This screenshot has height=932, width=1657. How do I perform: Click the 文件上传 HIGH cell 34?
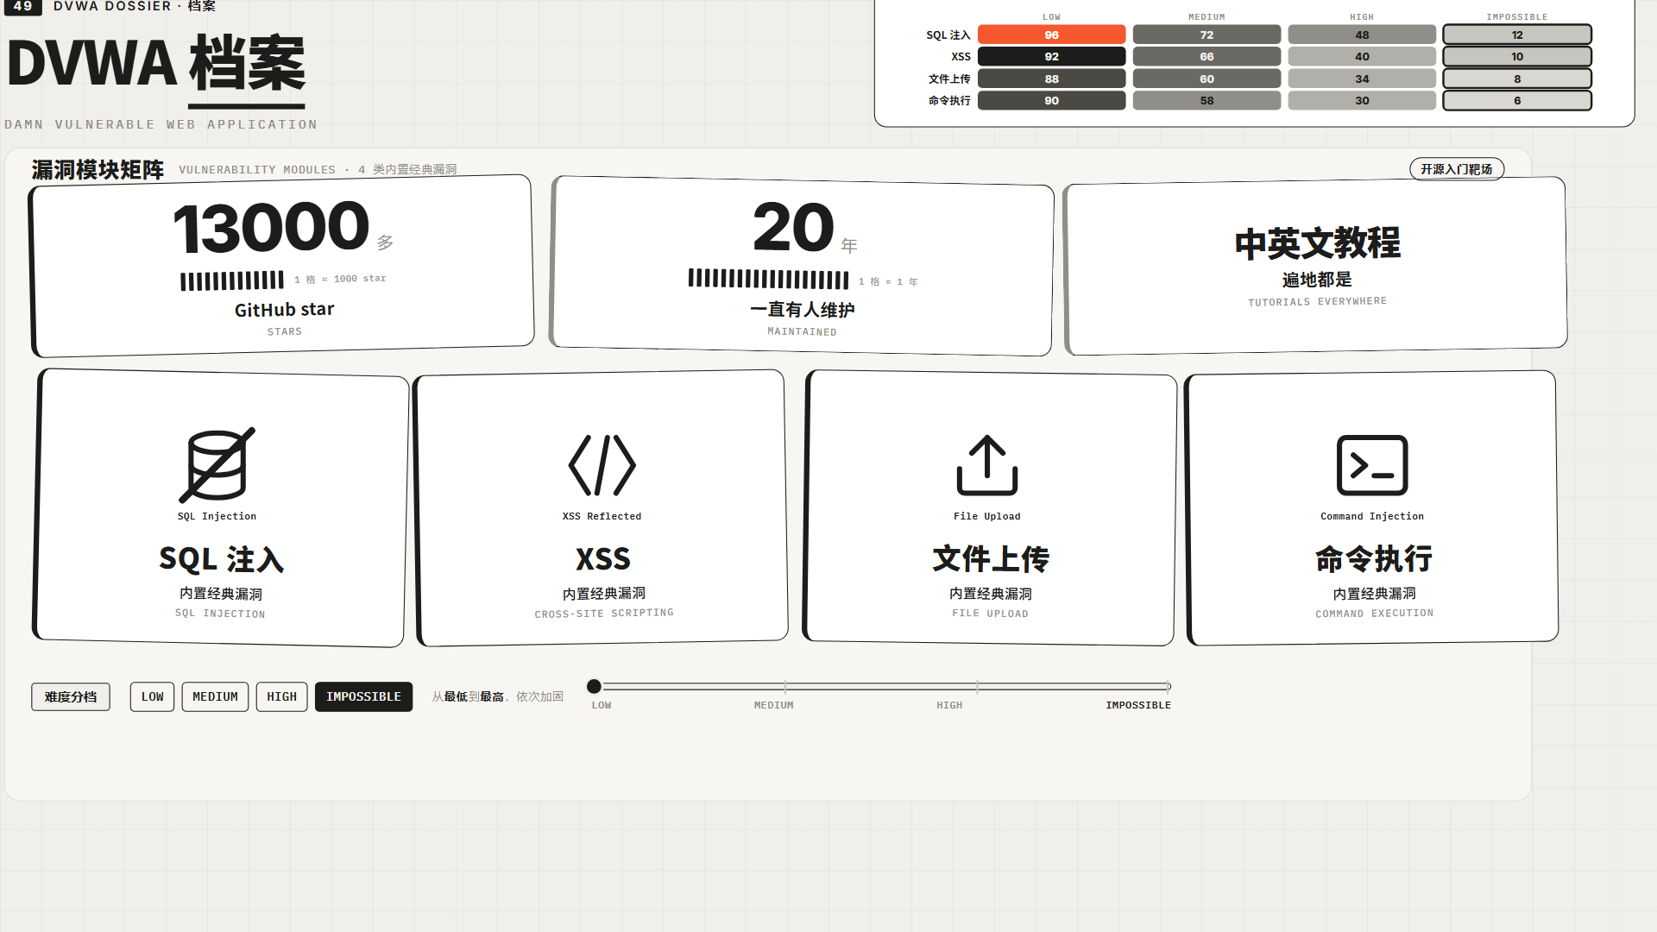pos(1362,79)
